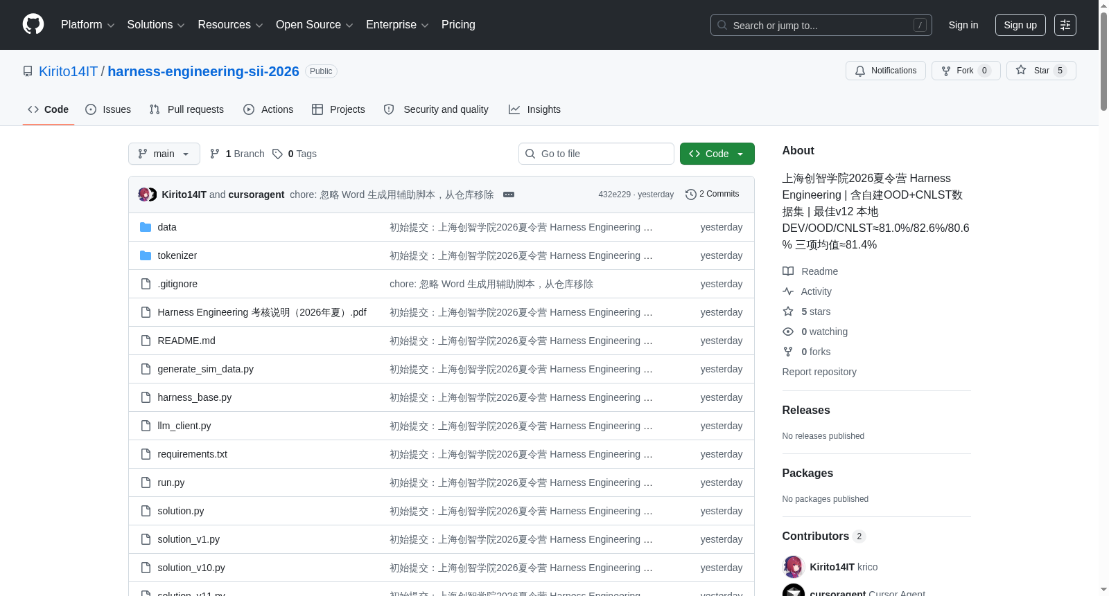The width and height of the screenshot is (1109, 596).
Task: Click the Actions play icon
Action: click(x=249, y=109)
